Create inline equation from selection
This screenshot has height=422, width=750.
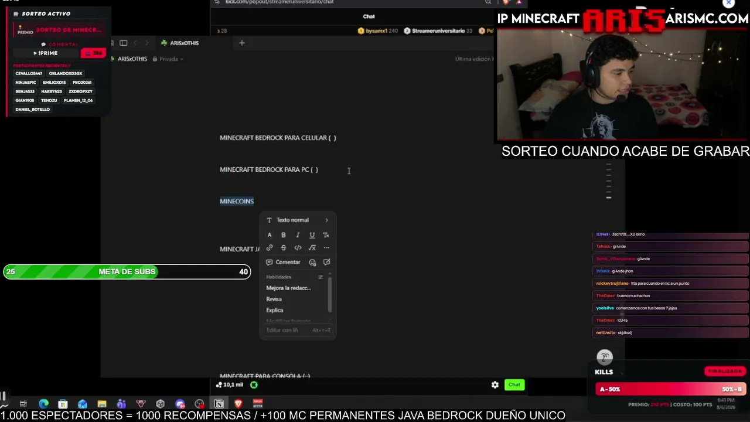click(x=312, y=248)
